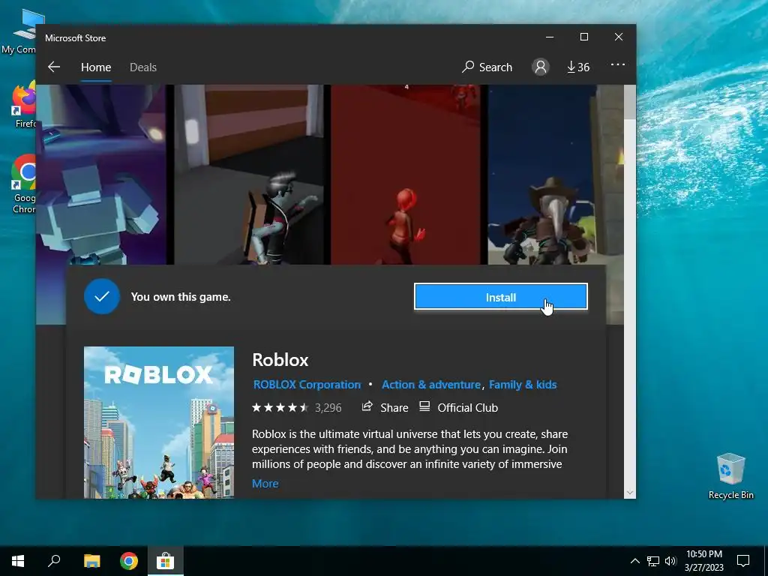Switch to the Deals tab

point(143,67)
